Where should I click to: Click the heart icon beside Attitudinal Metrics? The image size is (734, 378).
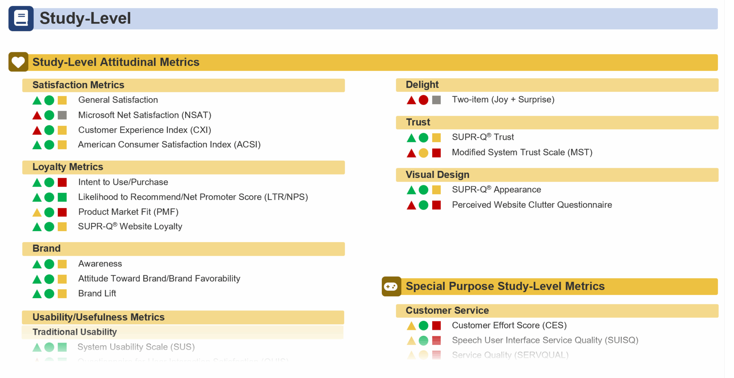pyautogui.click(x=18, y=62)
